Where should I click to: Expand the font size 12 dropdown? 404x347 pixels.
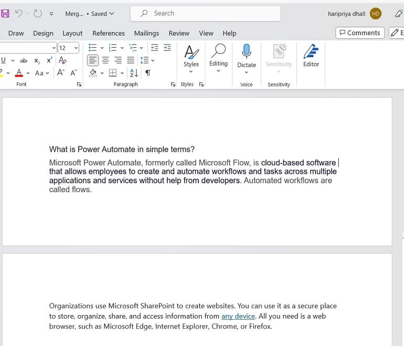click(x=76, y=48)
